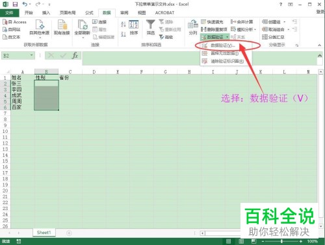Open the 分级显示 outline dialog launcher
325x245 pixels.
[297, 45]
